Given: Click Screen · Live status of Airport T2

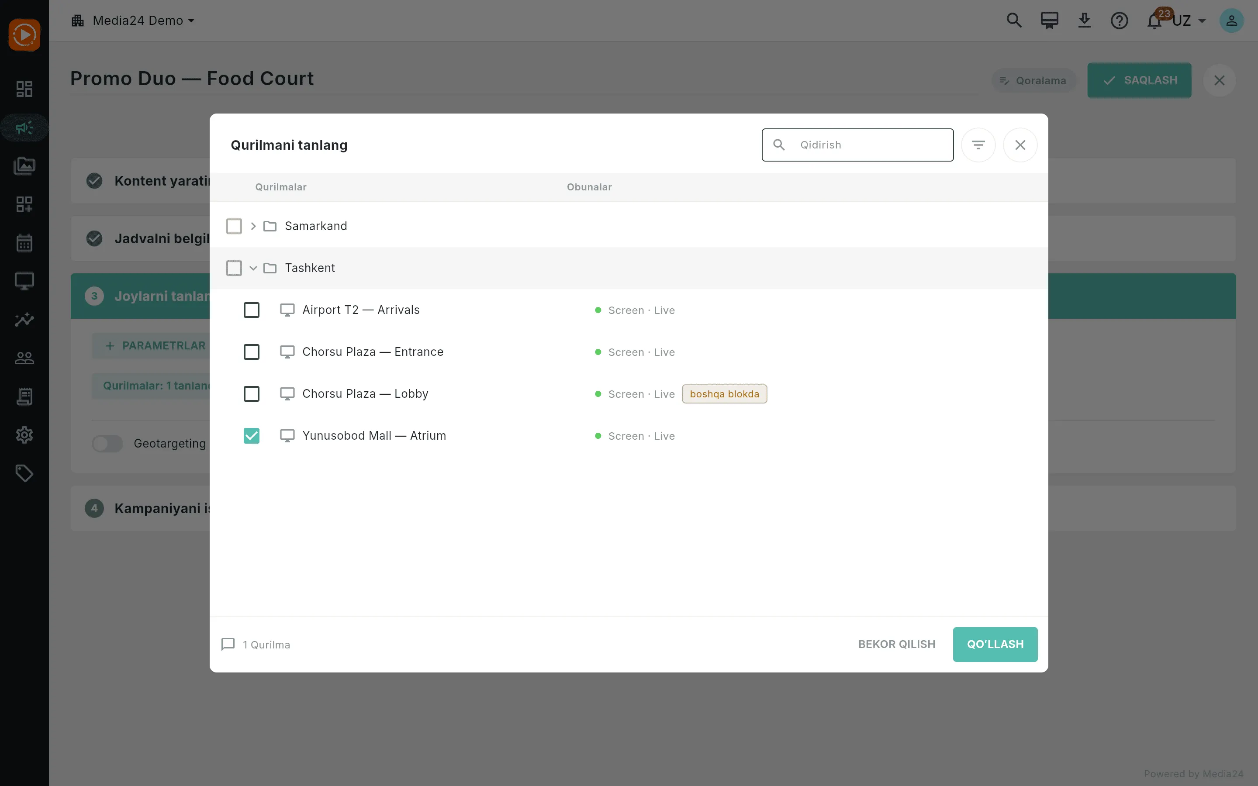Looking at the screenshot, I should pos(642,310).
